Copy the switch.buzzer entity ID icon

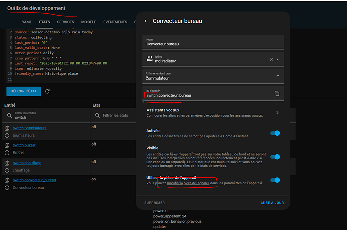point(7,145)
